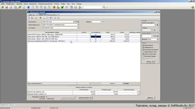Screen dimensions: 195x109
Task: Click the green linked arrows icon in main toolbar
Action: [x=19, y=7]
